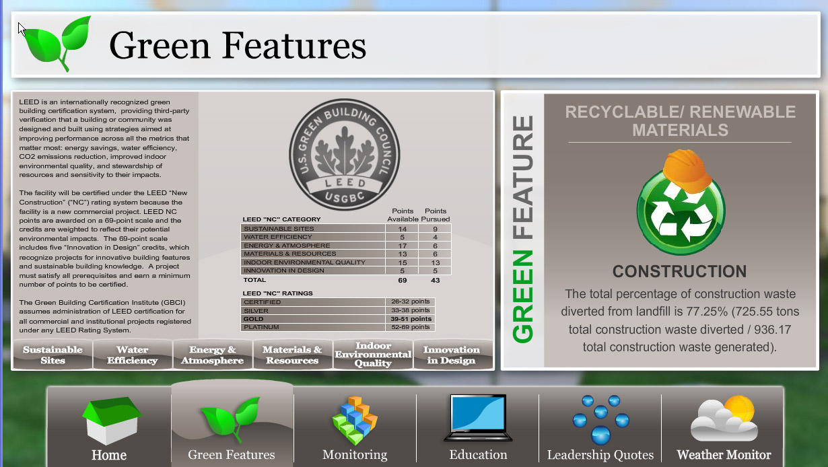Click the 39-51 points cell

[x=411, y=319]
